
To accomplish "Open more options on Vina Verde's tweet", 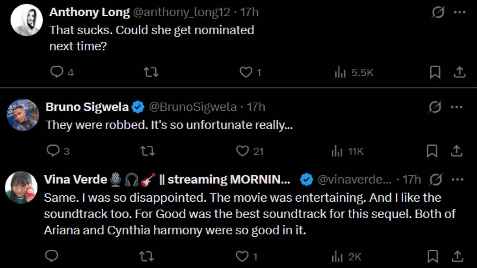I will [457, 180].
